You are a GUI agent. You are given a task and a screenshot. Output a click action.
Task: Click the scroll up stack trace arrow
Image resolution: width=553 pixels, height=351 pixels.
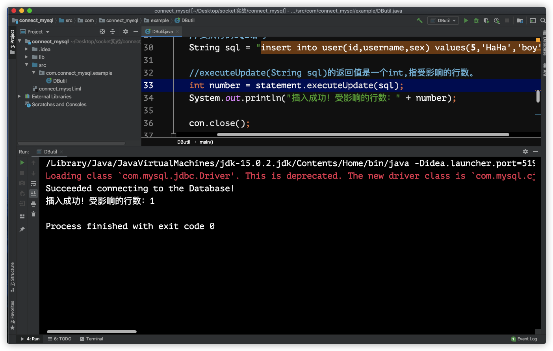(x=33, y=163)
